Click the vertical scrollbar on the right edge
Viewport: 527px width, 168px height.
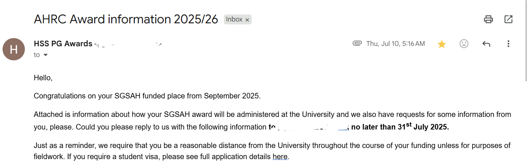click(526, 40)
